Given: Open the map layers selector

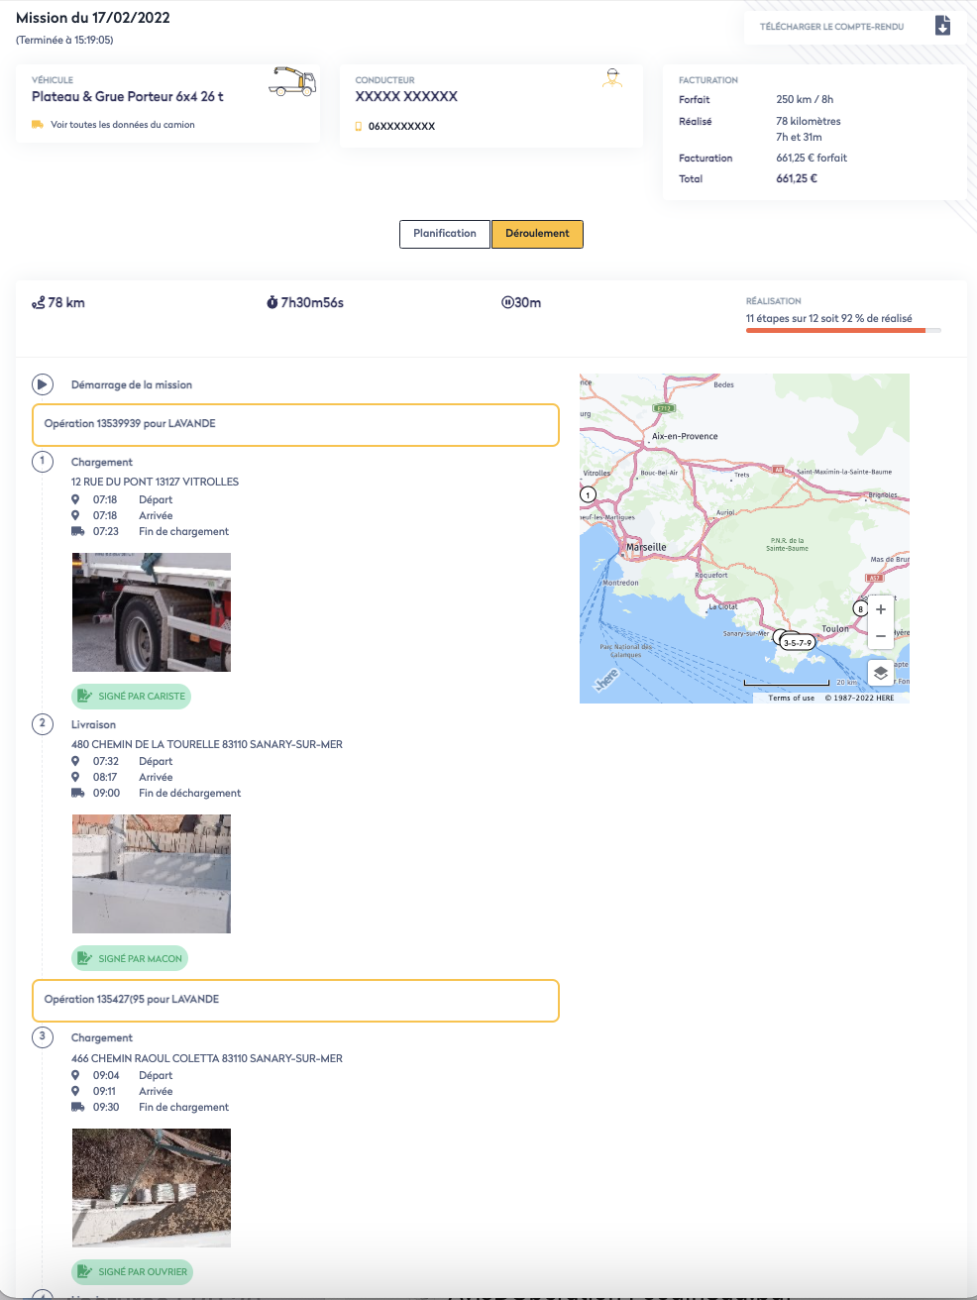Looking at the screenshot, I should pyautogui.click(x=880, y=673).
